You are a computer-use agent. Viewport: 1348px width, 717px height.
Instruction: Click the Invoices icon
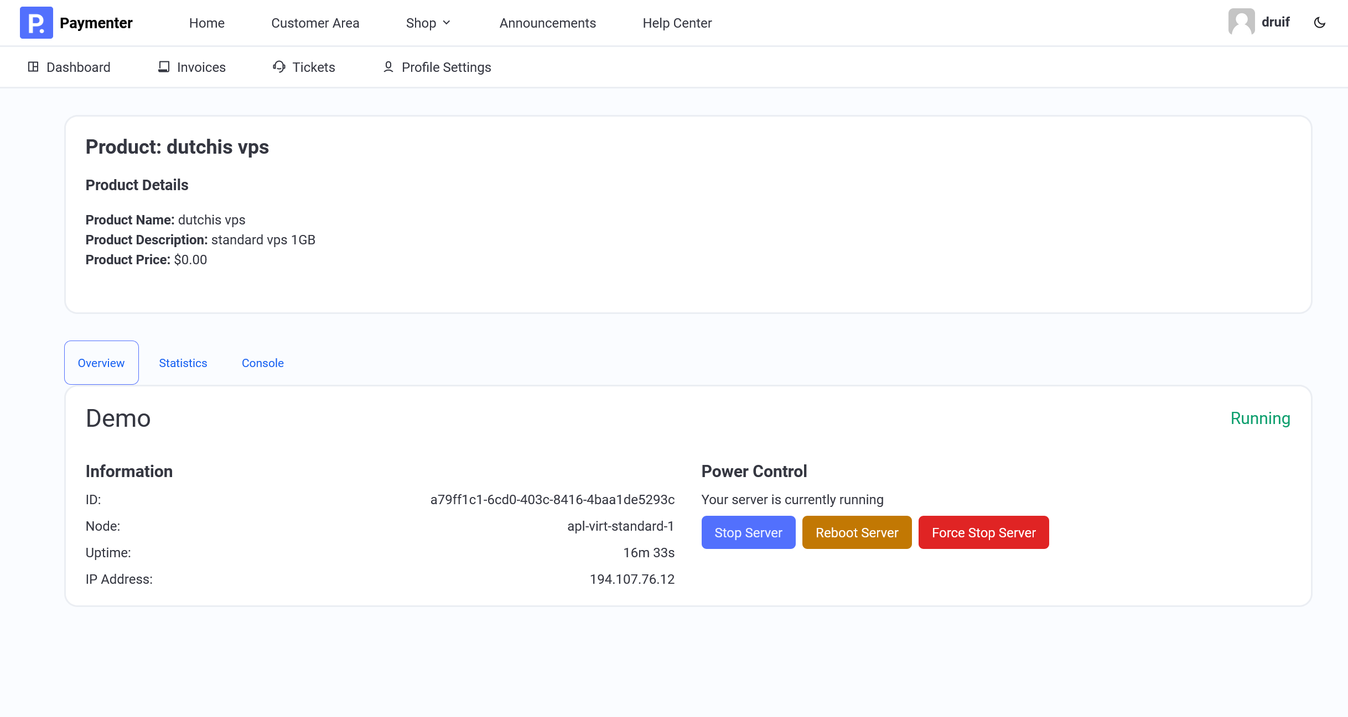coord(164,67)
